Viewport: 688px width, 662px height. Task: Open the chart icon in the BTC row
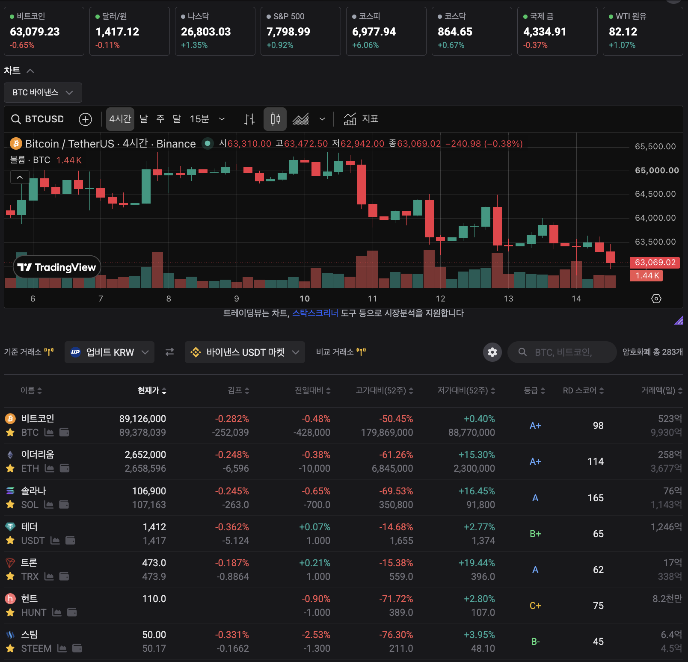coord(49,432)
